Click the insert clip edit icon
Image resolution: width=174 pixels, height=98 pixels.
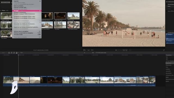point(11,53)
